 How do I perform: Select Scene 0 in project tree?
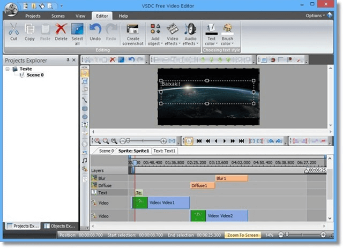[35, 75]
